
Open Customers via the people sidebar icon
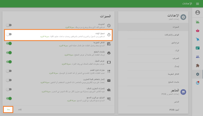[x=198, y=57]
